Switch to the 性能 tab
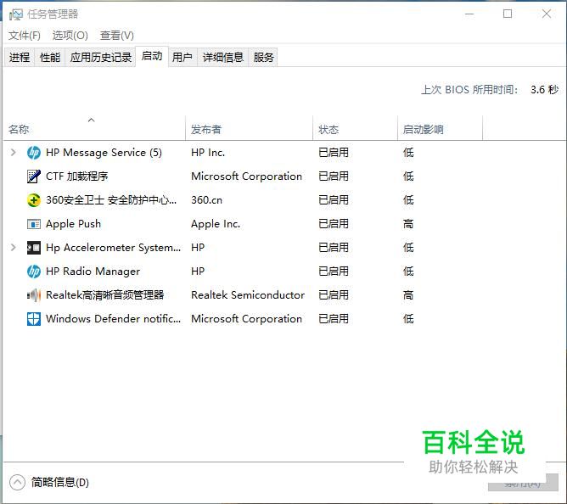This screenshot has height=504, width=567. 50,57
